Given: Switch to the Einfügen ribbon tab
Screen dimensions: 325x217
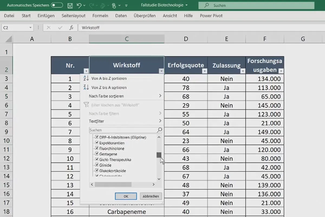Looking at the screenshot, I should [x=46, y=16].
